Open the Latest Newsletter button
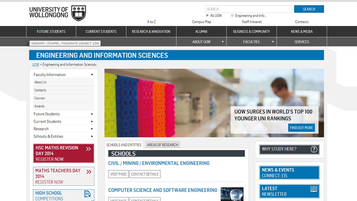Screen dimensions: 357x201 click(x=289, y=191)
